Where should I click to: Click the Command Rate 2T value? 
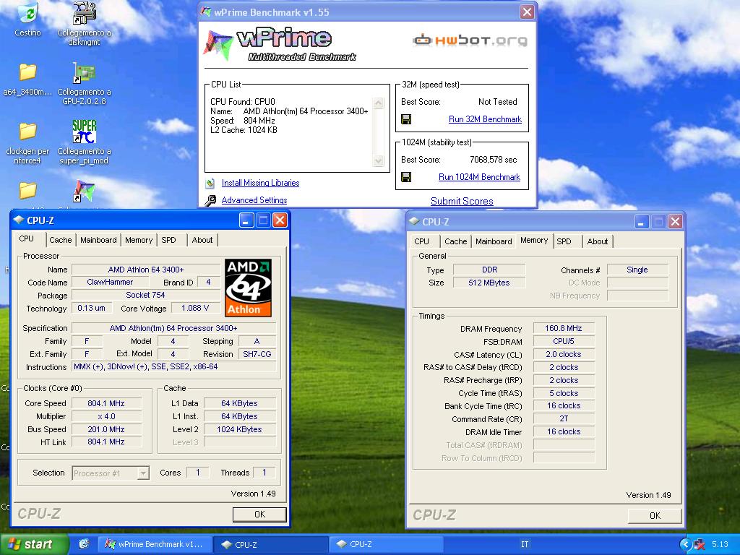pos(564,418)
